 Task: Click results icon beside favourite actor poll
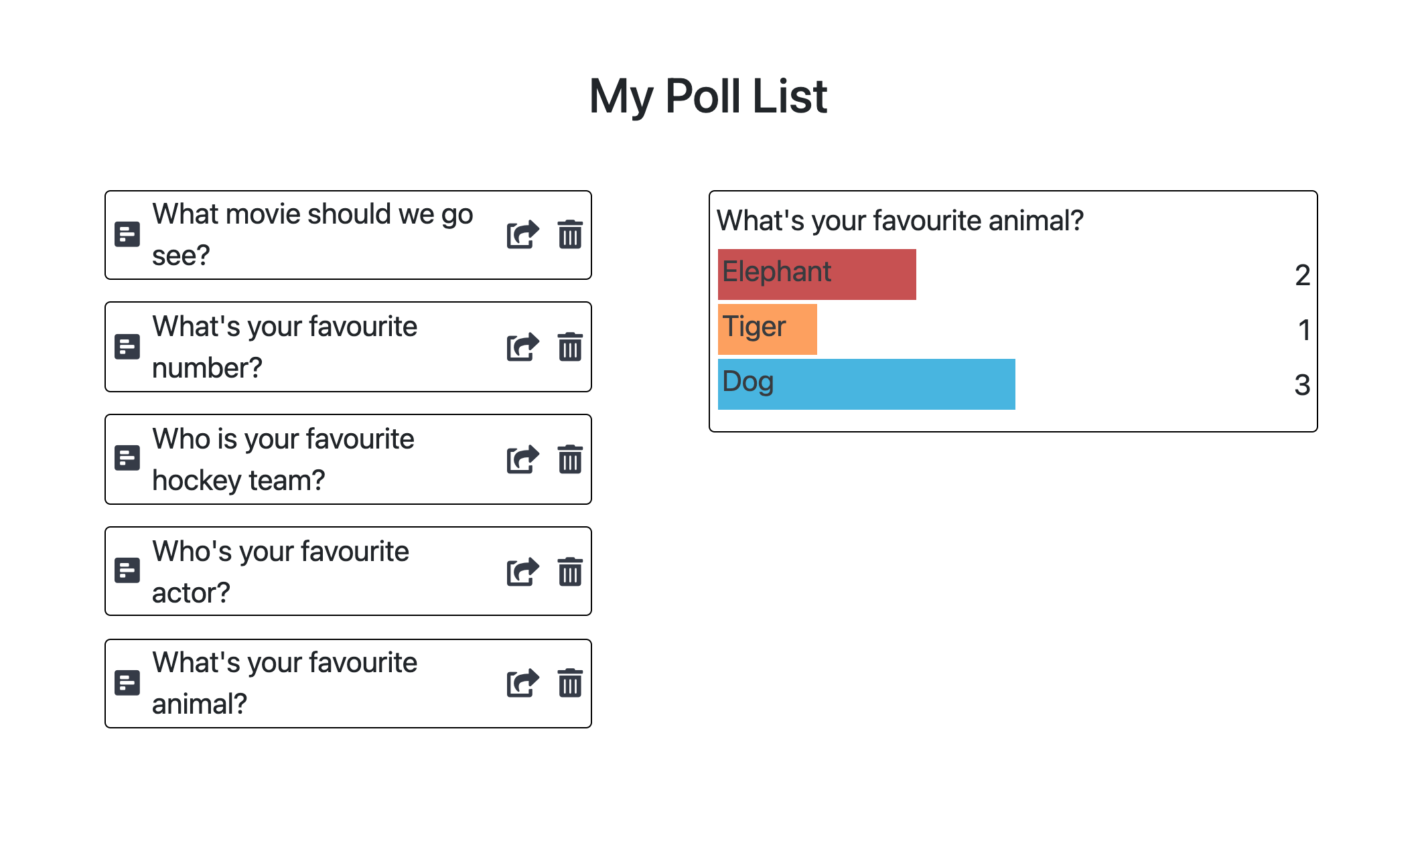pos(127,570)
